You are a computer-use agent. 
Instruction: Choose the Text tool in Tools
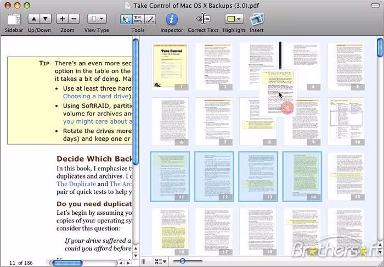pos(138,19)
